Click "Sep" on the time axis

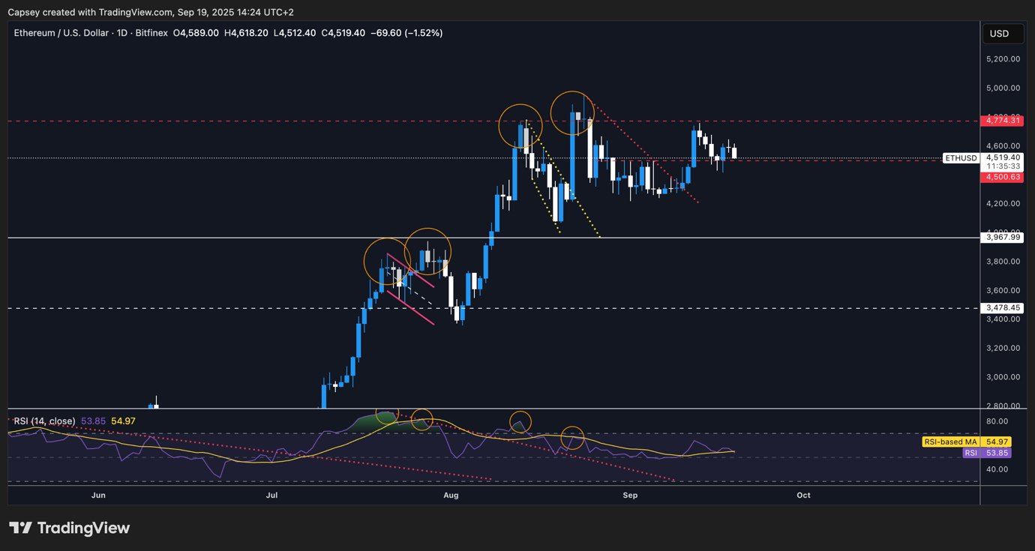[630, 496]
